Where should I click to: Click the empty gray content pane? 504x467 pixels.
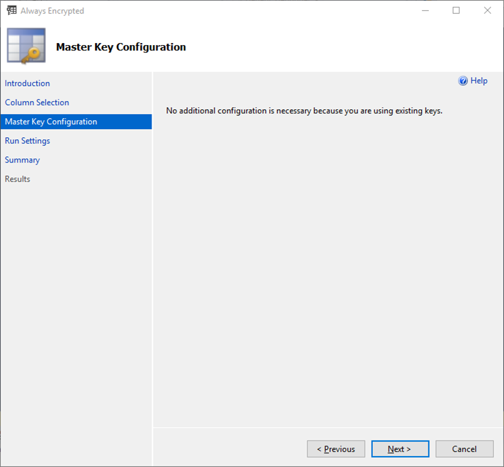[328, 273]
